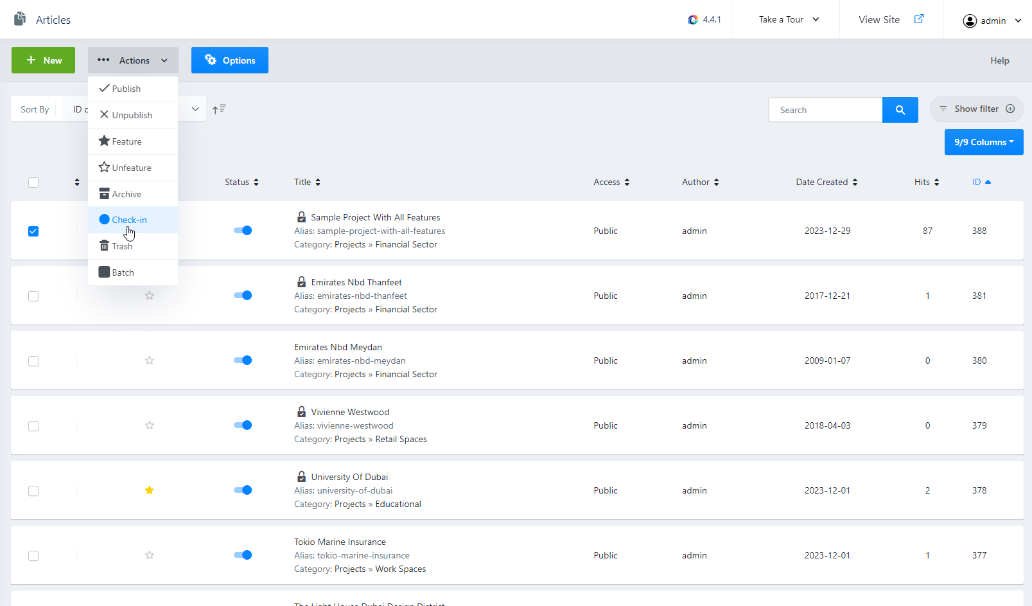This screenshot has width=1032, height=606.
Task: Open the admin user menu dropdown
Action: [x=992, y=21]
